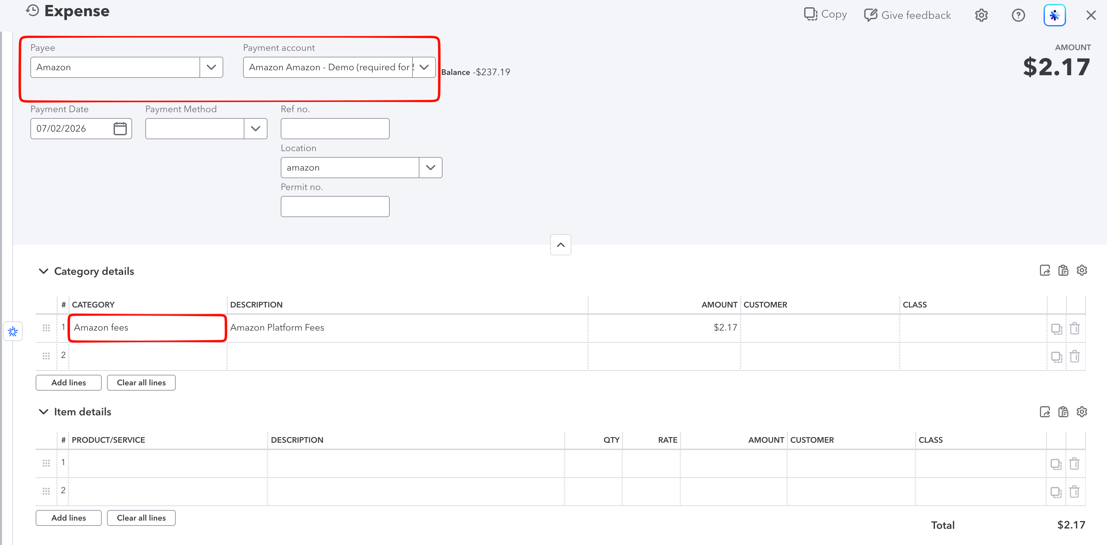Open Category details table settings gear
The image size is (1107, 545).
point(1082,270)
